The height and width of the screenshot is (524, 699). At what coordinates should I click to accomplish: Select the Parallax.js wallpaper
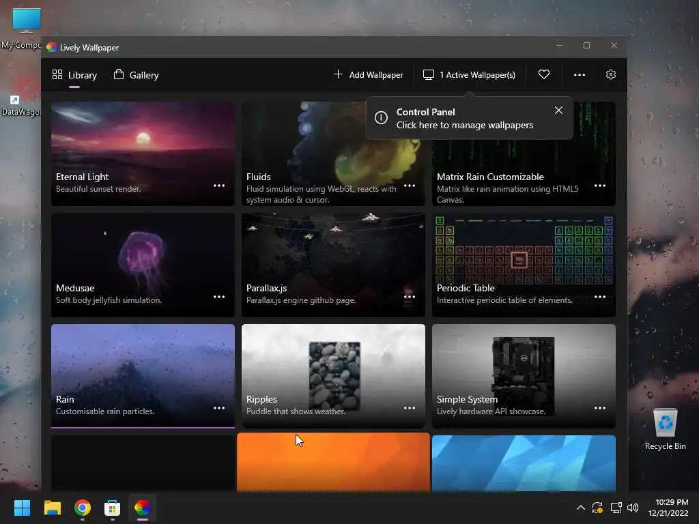tap(333, 265)
